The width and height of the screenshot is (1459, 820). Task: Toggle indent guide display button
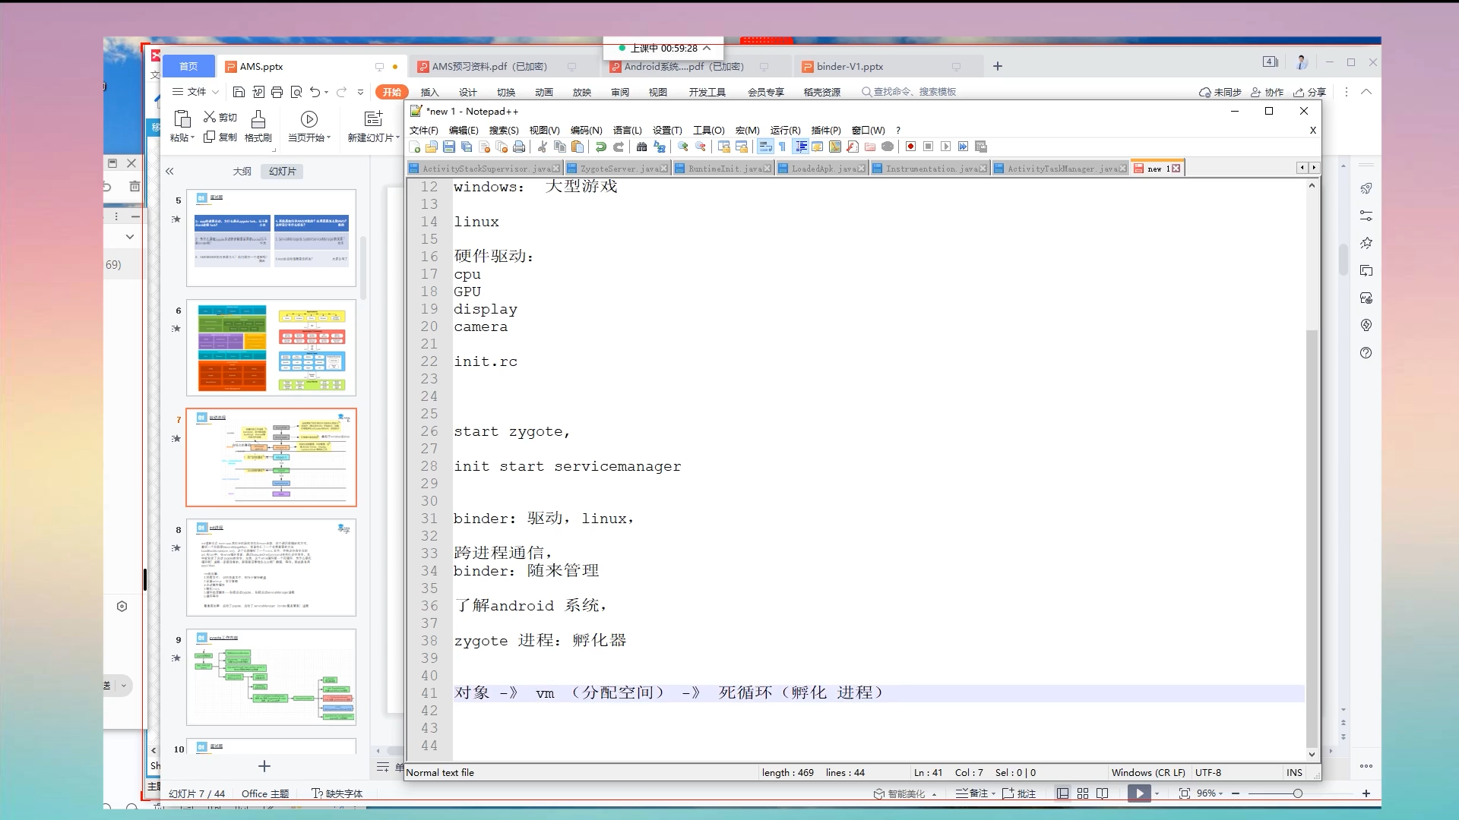(x=801, y=147)
